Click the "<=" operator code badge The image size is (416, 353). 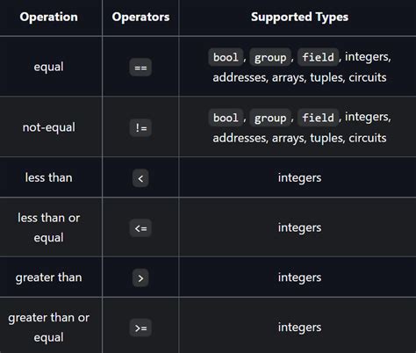click(140, 227)
